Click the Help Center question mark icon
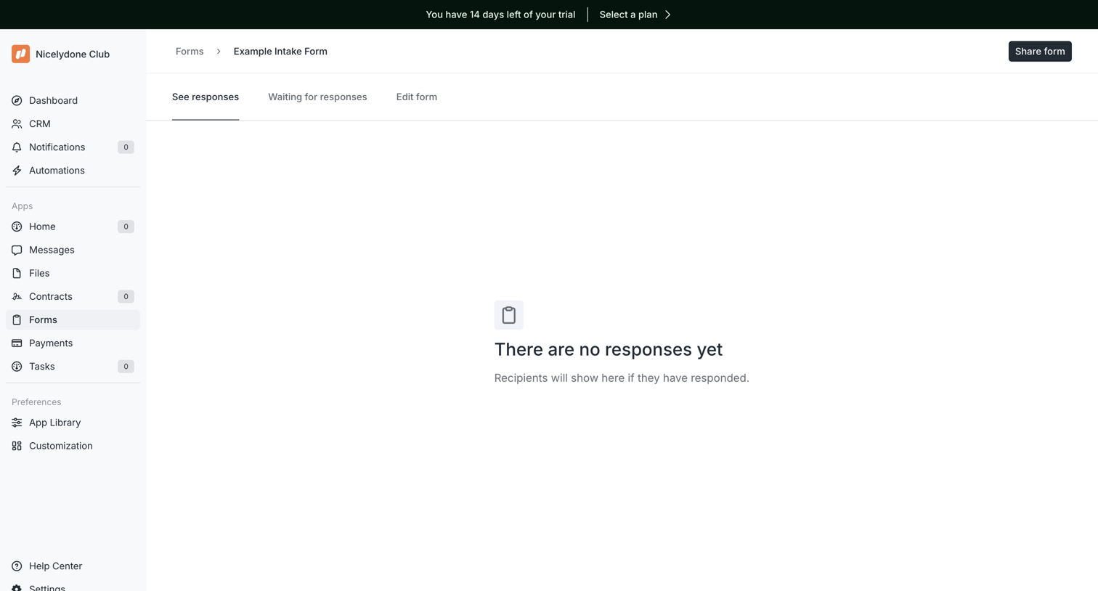 [x=17, y=566]
